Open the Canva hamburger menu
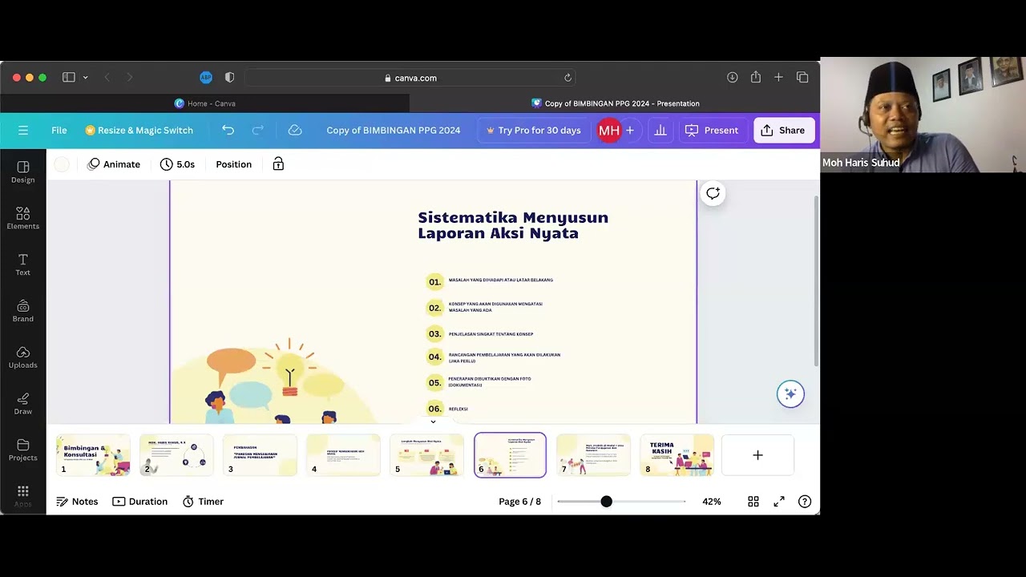 point(23,130)
